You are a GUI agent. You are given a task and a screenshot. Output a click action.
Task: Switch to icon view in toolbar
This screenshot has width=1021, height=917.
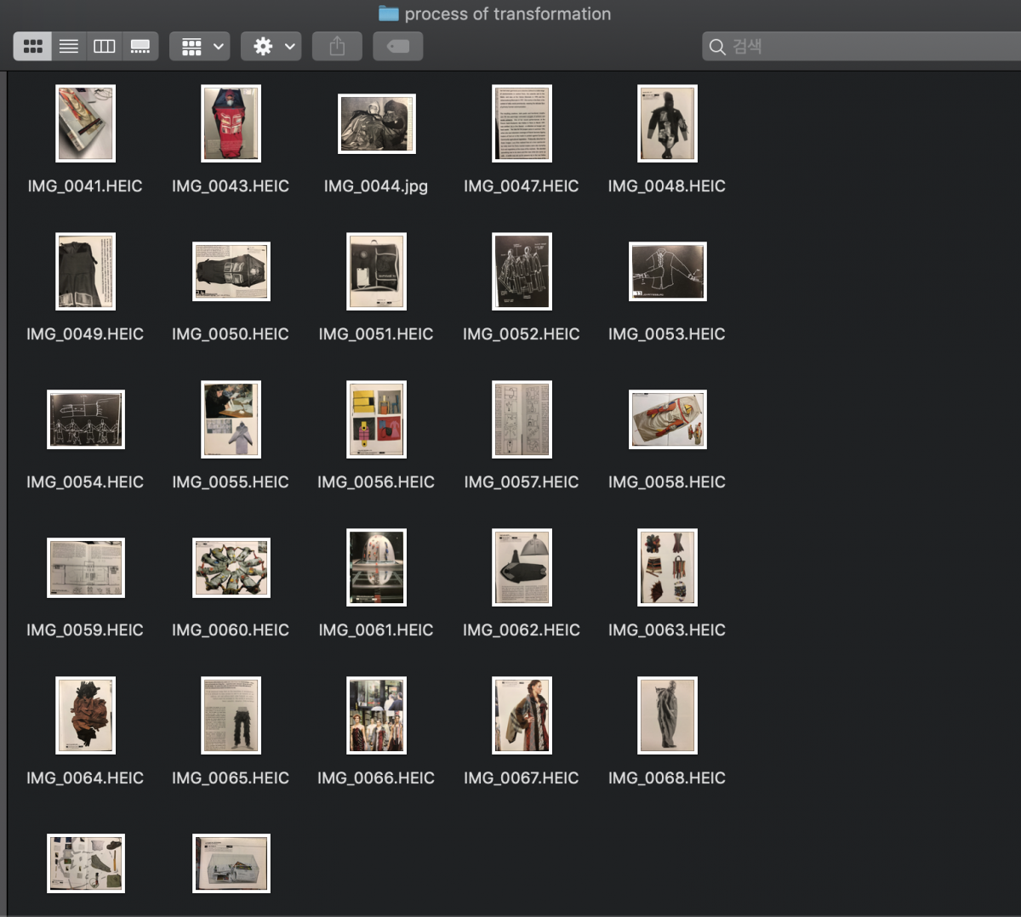(33, 46)
